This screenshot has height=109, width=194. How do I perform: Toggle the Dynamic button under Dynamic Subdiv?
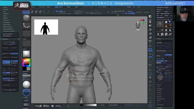coord(160,61)
